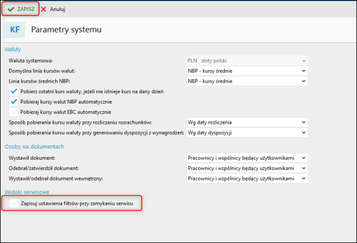Expand 'Domyślna linia kursów walut' dropdown
The width and height of the screenshot is (357, 243).
click(x=246, y=71)
